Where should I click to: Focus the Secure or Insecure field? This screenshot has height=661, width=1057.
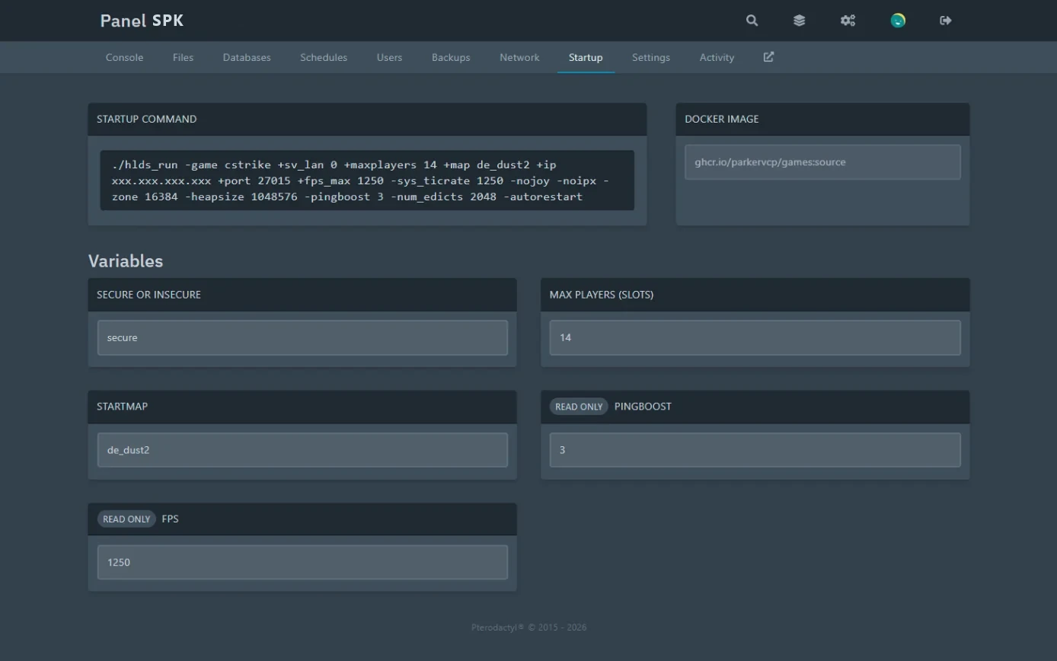coord(302,337)
